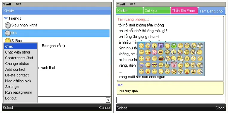Screen dimensions: 228x113
Task: Choose the wide teeth grin emoticon
Action: [x=142, y=65]
